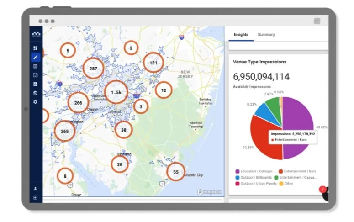Click the Venue Type Impressions heading

tap(259, 62)
